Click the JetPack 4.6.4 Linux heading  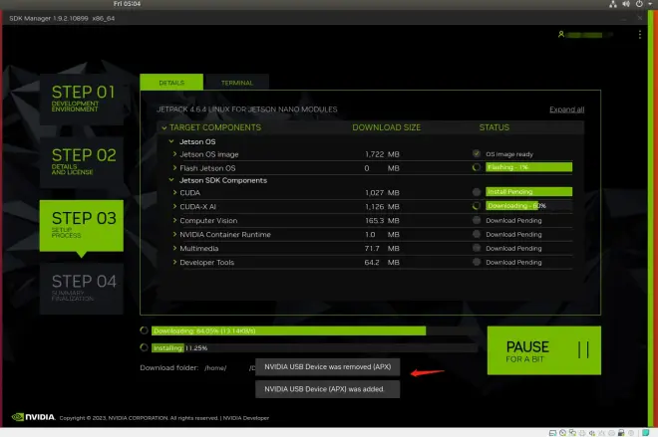point(247,109)
